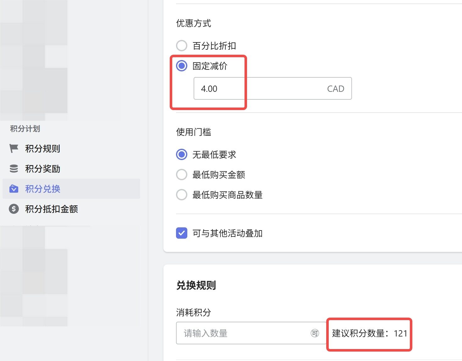Choose the 最低购买金额 option
Image resolution: width=462 pixels, height=361 pixels.
click(x=182, y=175)
